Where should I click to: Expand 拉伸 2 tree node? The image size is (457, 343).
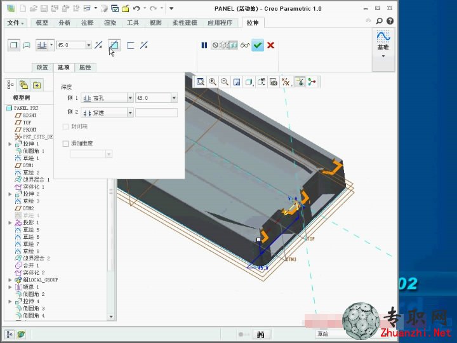click(10, 194)
